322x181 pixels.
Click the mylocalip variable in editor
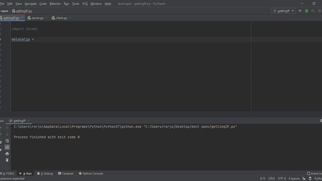tap(21, 39)
